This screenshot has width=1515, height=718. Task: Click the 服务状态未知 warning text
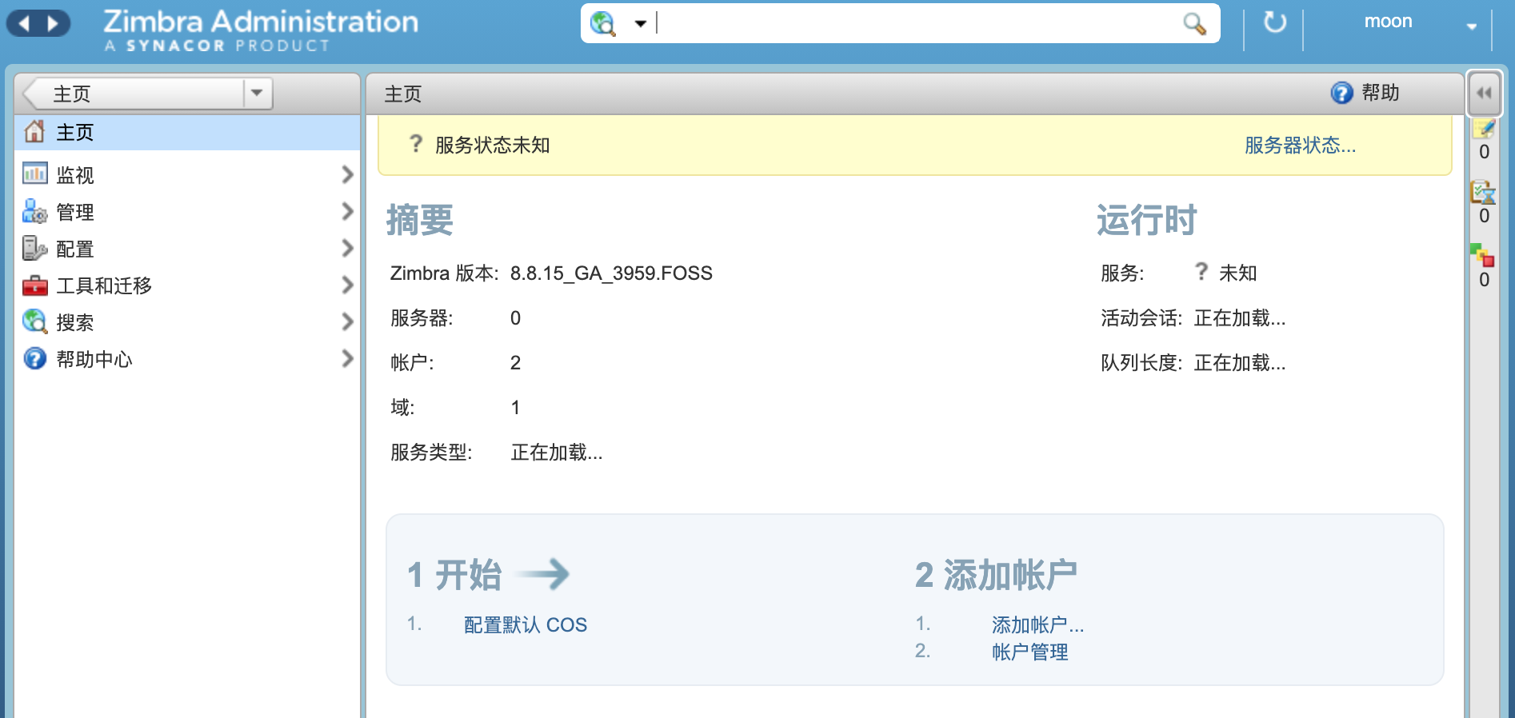(492, 146)
